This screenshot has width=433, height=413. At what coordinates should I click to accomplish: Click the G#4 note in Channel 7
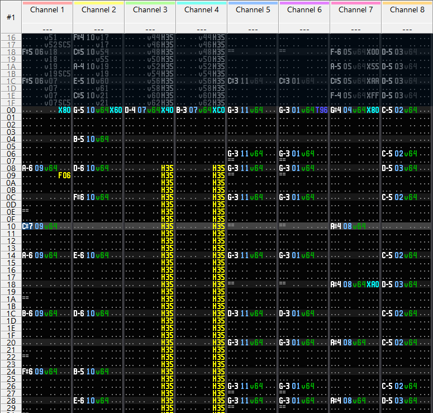[x=336, y=110]
